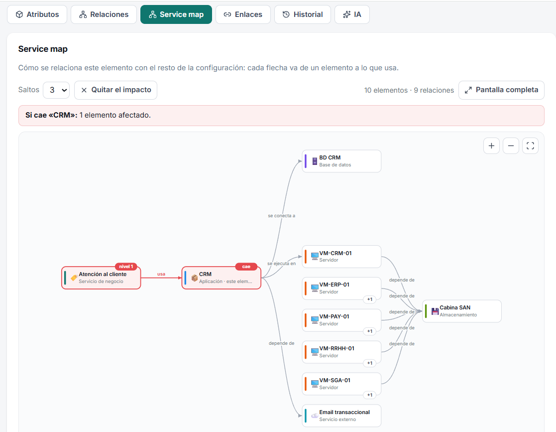This screenshot has width=556, height=432.
Task: Click the Enlaces link icon
Action: click(x=227, y=14)
